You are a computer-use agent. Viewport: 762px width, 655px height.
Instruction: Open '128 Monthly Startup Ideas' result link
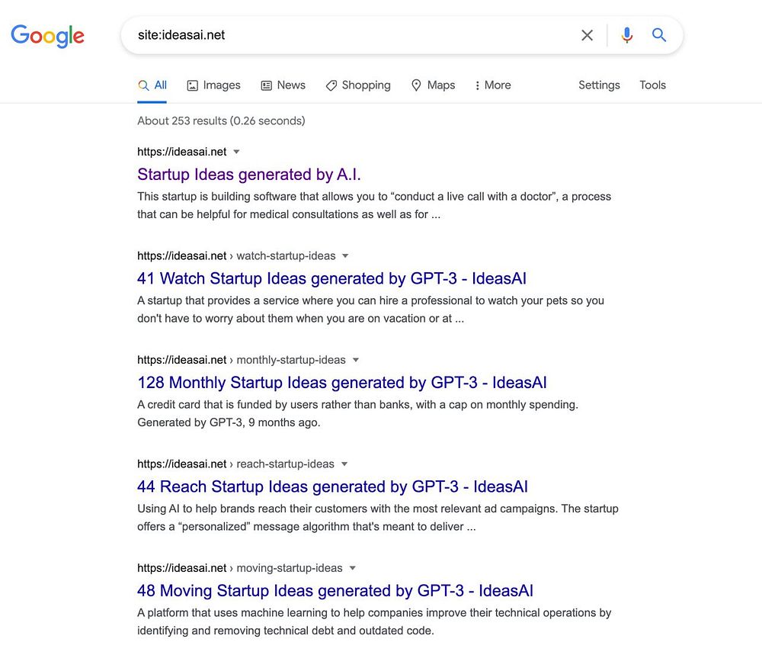click(342, 382)
